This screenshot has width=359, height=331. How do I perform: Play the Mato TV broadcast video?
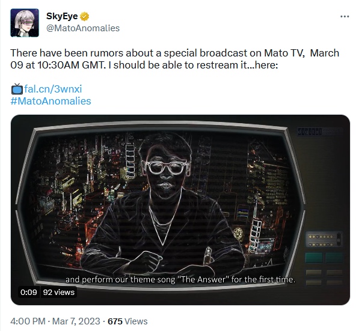point(180,210)
